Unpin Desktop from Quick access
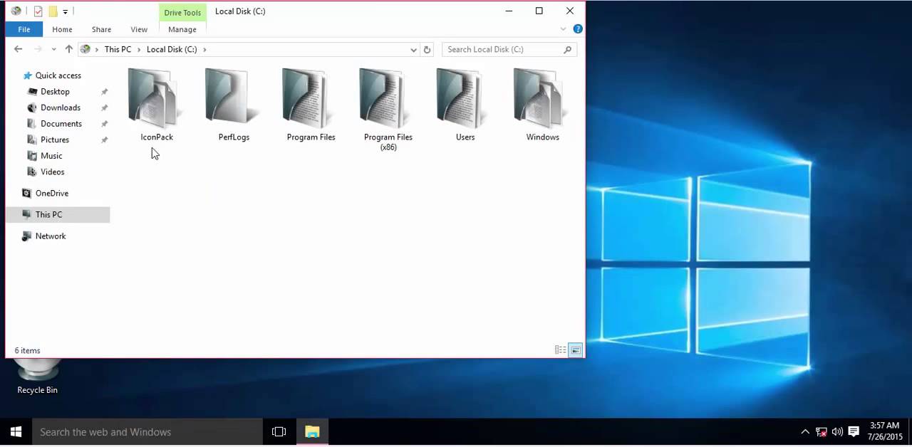The image size is (912, 447). [x=104, y=91]
